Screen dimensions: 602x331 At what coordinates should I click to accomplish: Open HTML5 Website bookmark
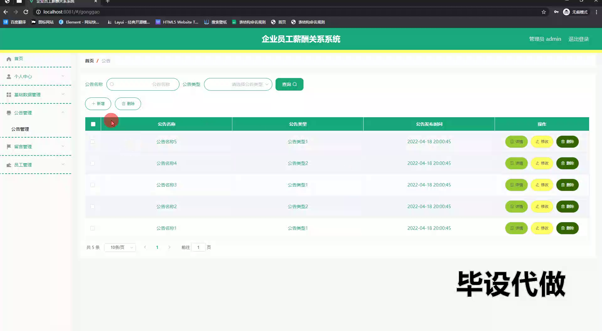(177, 22)
